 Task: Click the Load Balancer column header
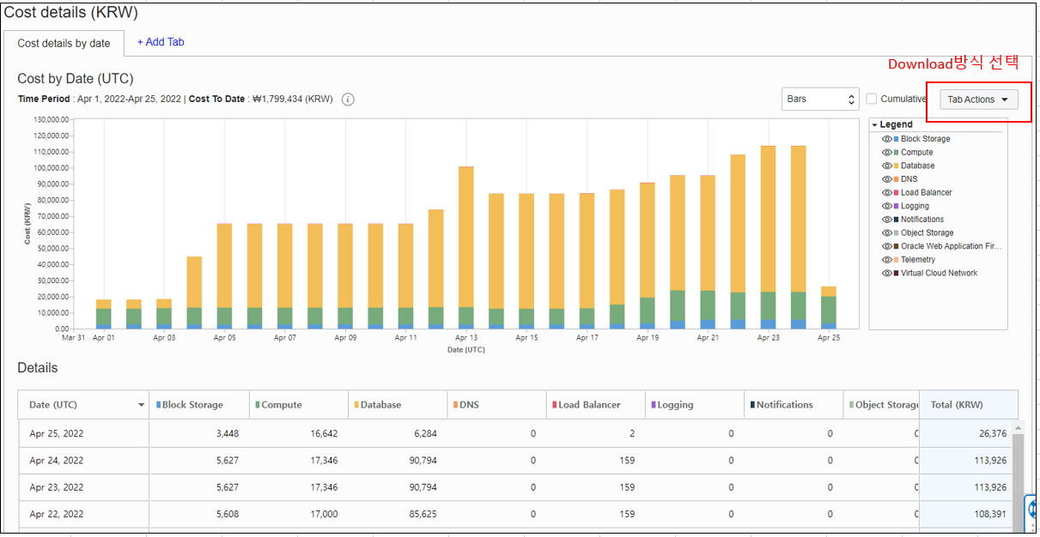pos(595,405)
